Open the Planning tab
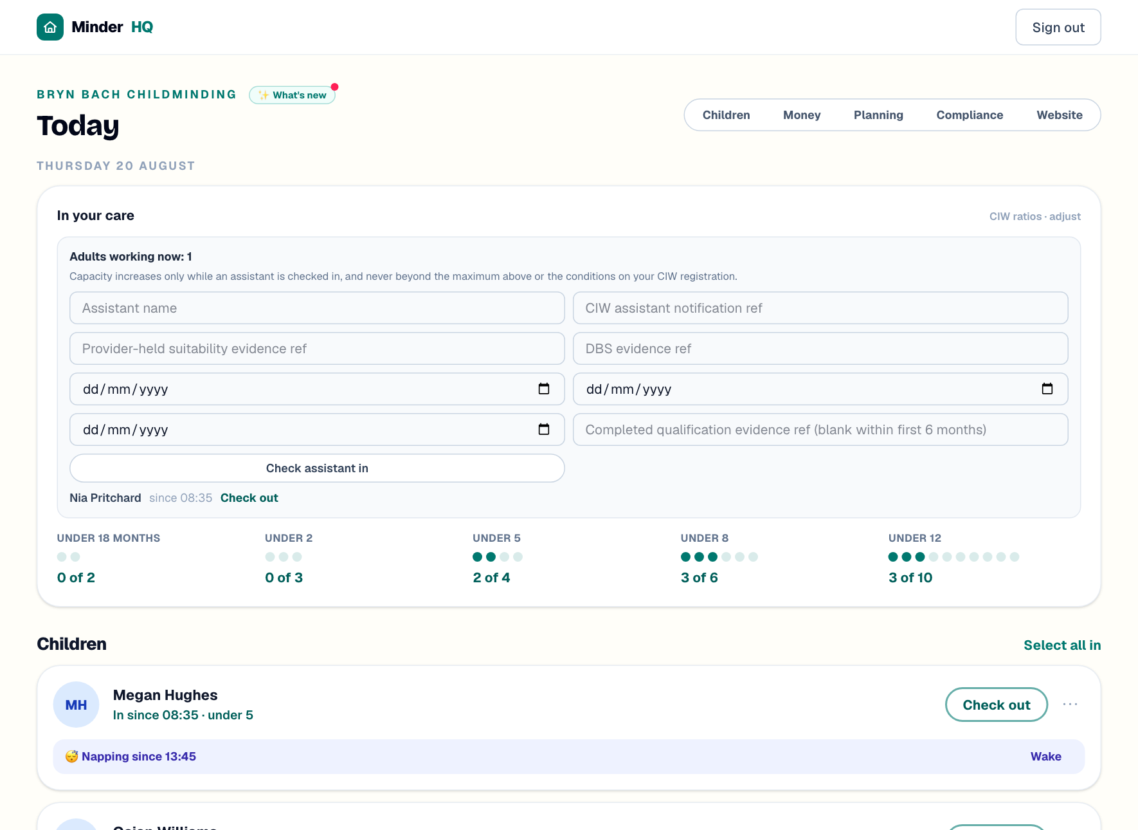1138x830 pixels. tap(878, 115)
